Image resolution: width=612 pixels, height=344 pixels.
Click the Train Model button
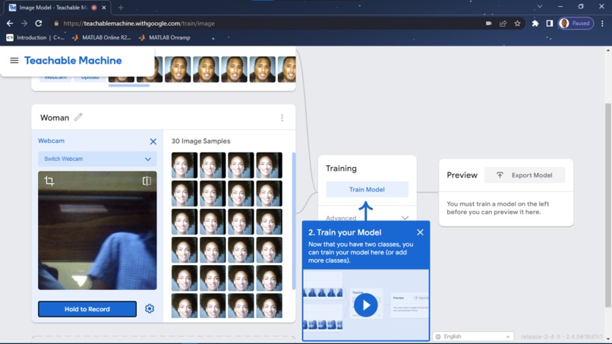[x=367, y=189]
